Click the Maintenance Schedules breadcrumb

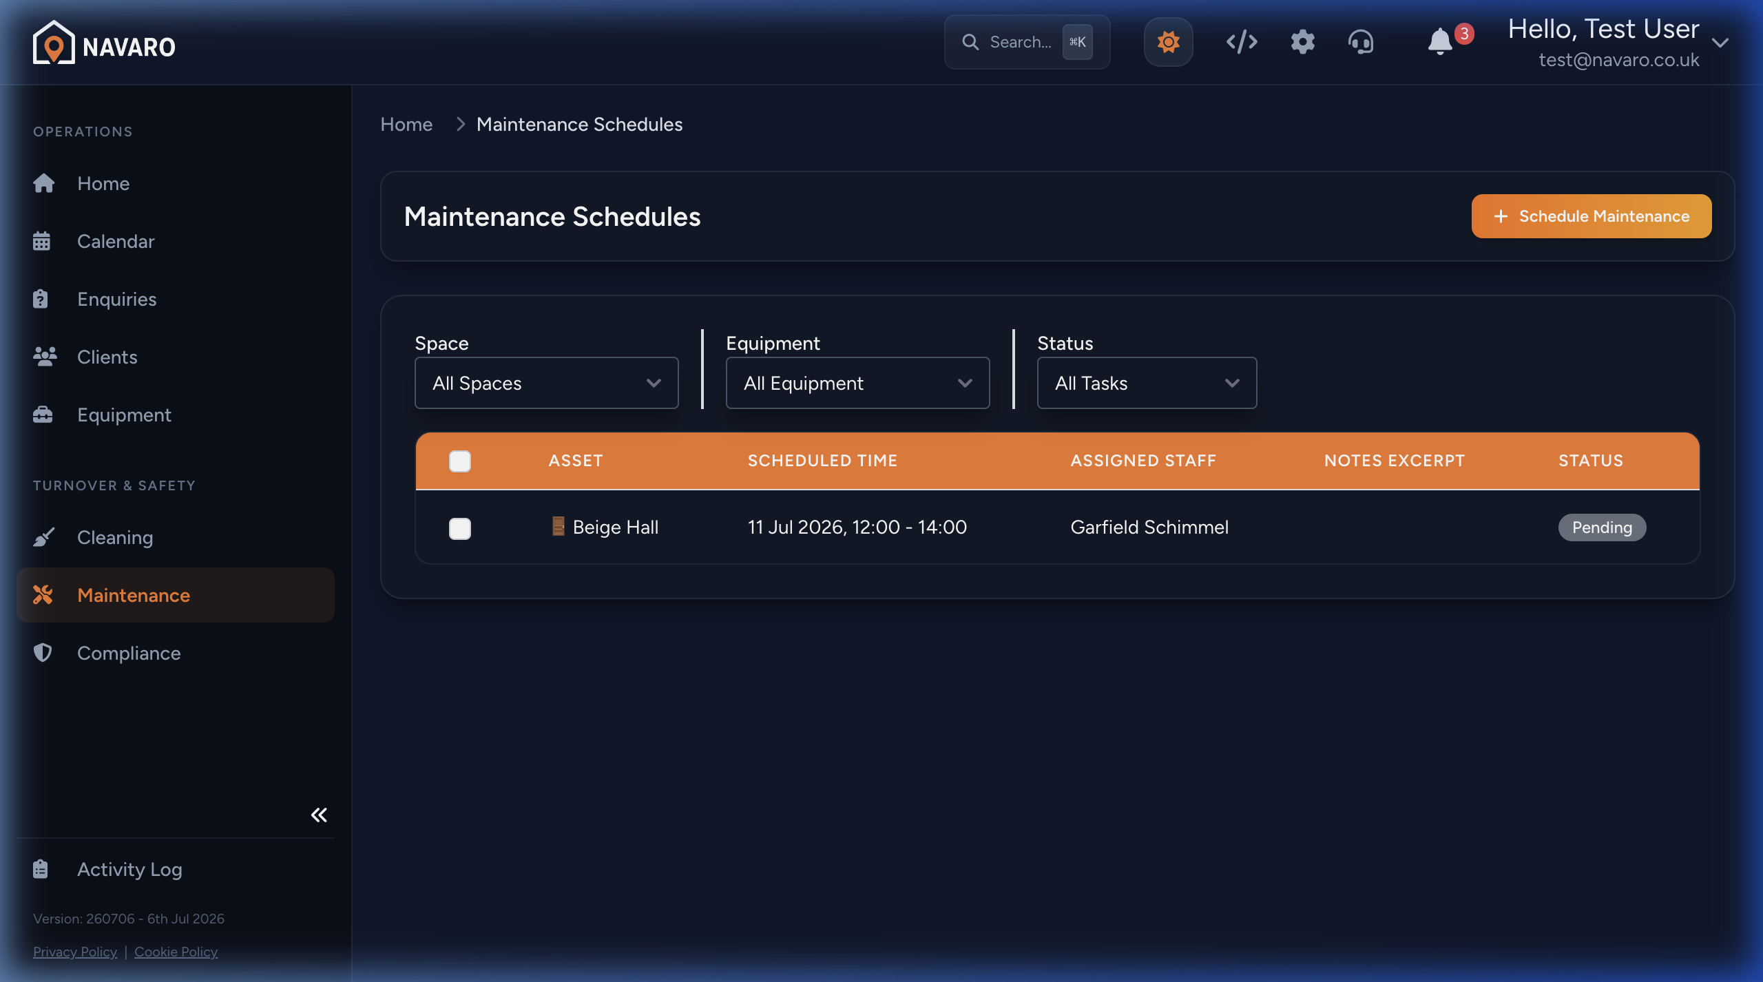[x=579, y=124]
